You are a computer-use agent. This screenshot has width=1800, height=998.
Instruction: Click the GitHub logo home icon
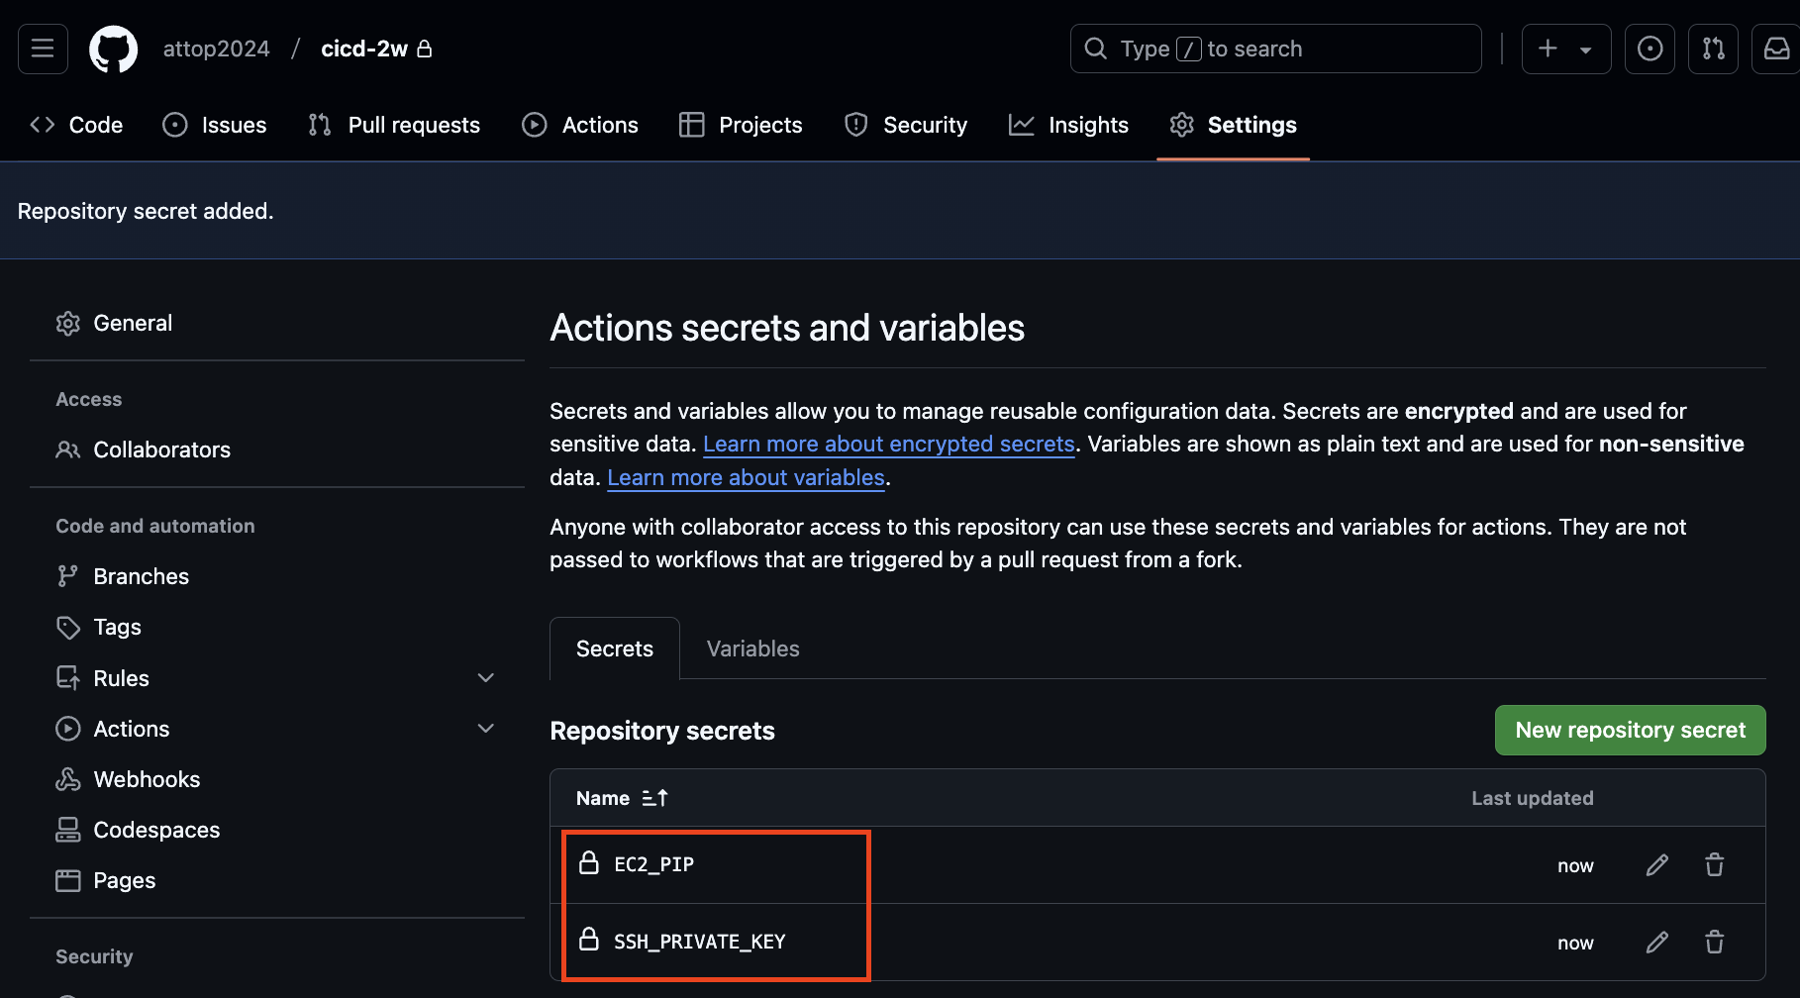114,49
